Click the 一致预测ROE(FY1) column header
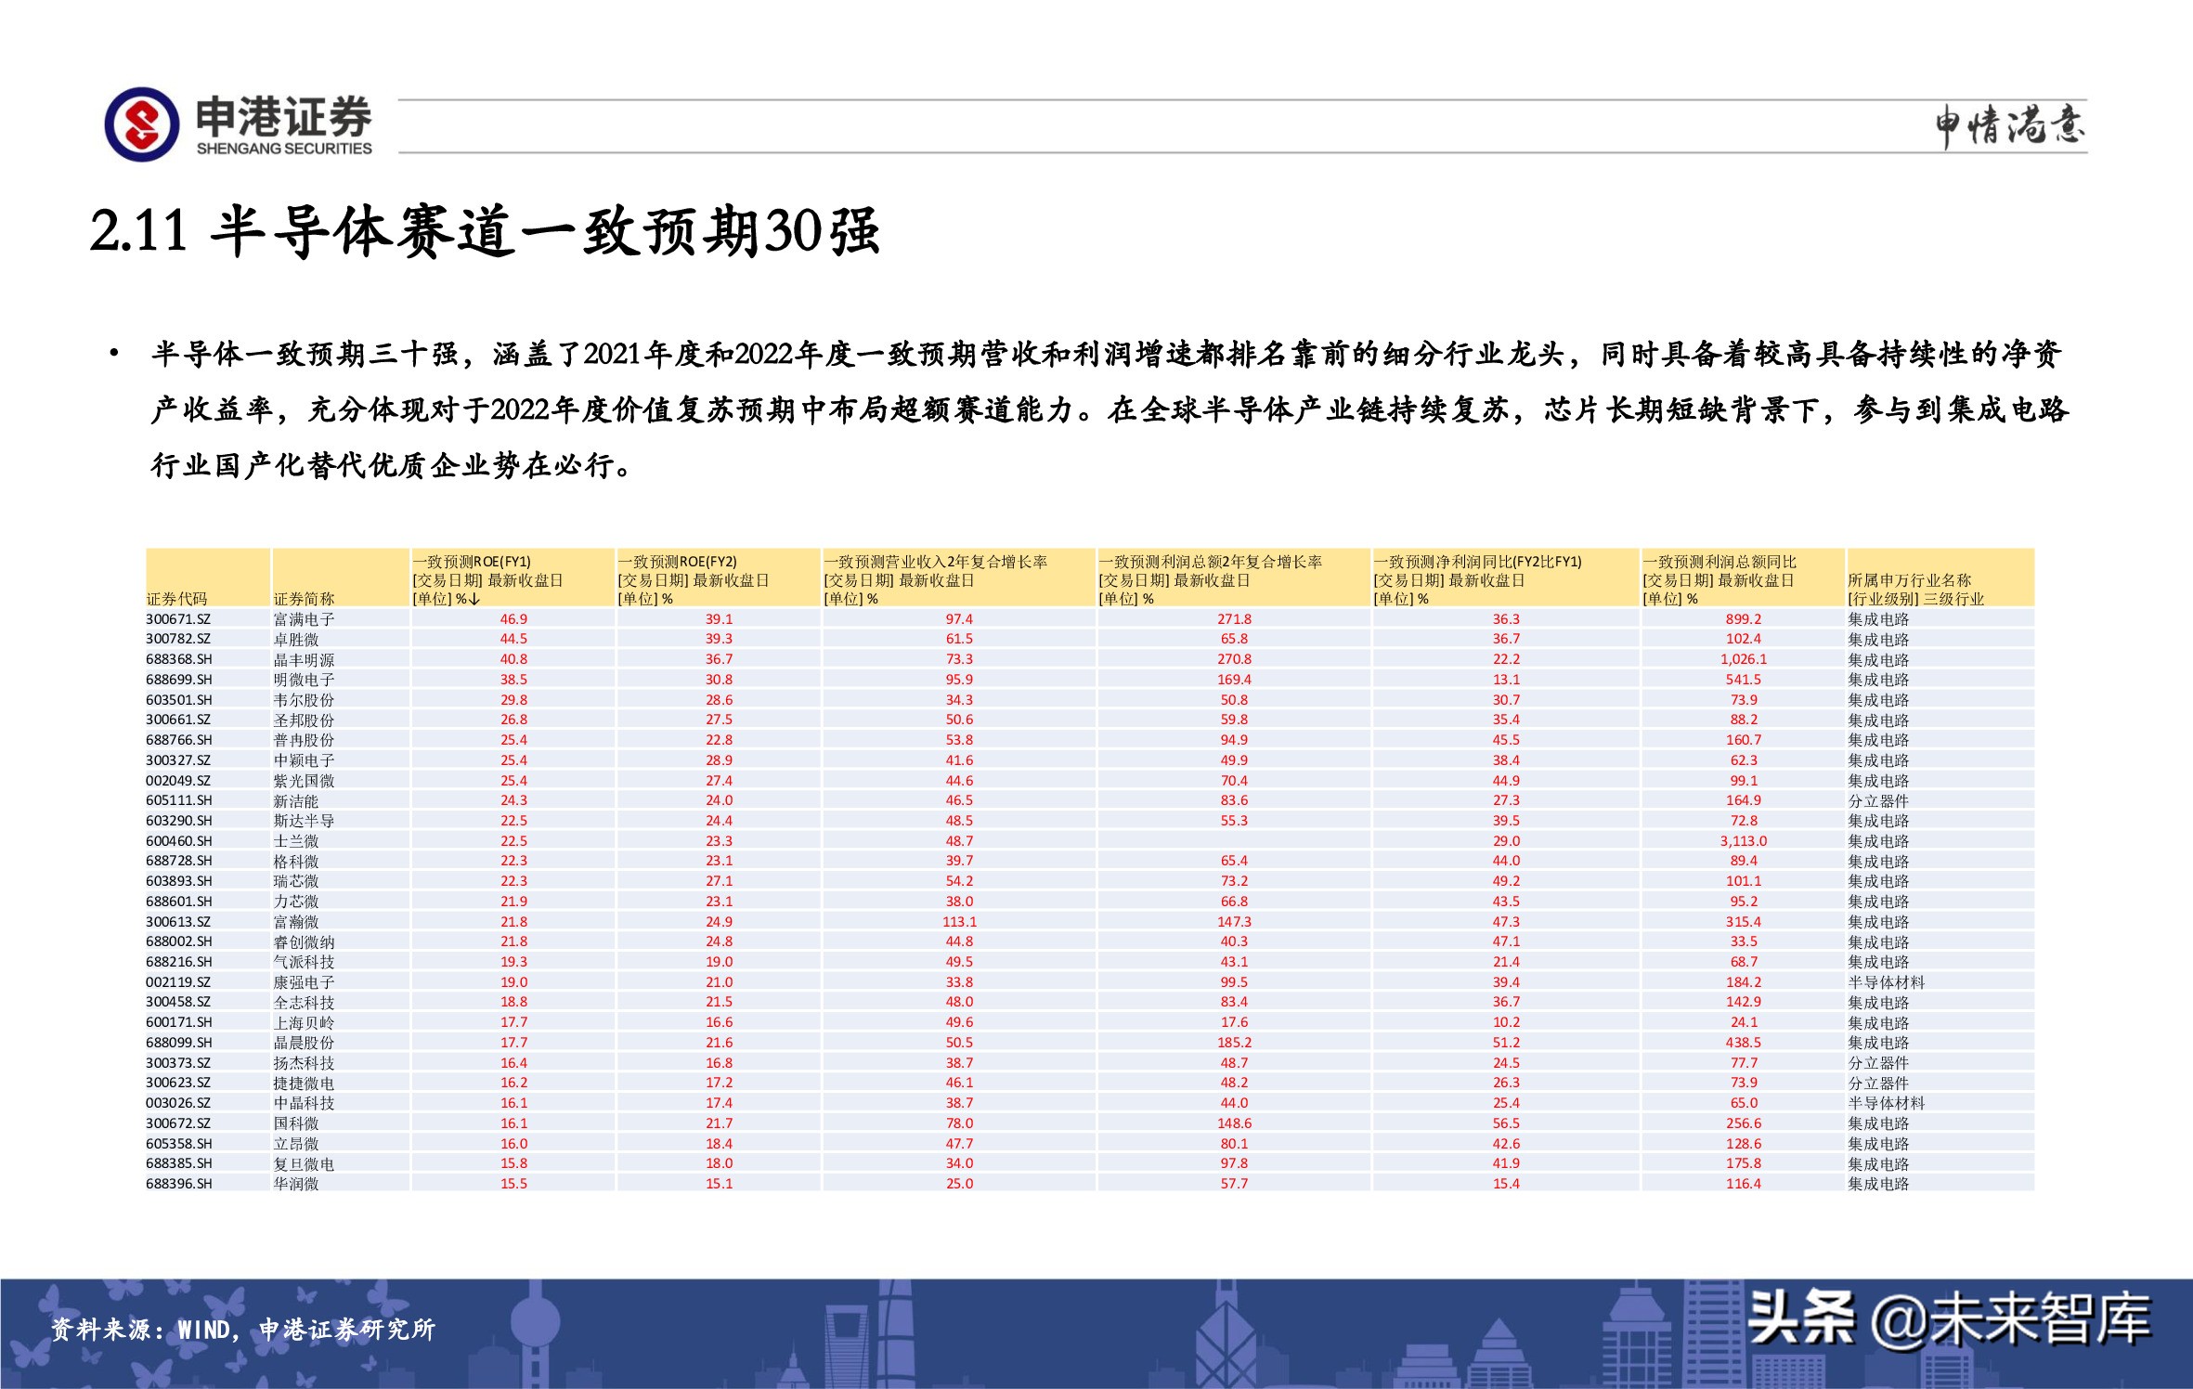2193x1389 pixels. coord(513,579)
